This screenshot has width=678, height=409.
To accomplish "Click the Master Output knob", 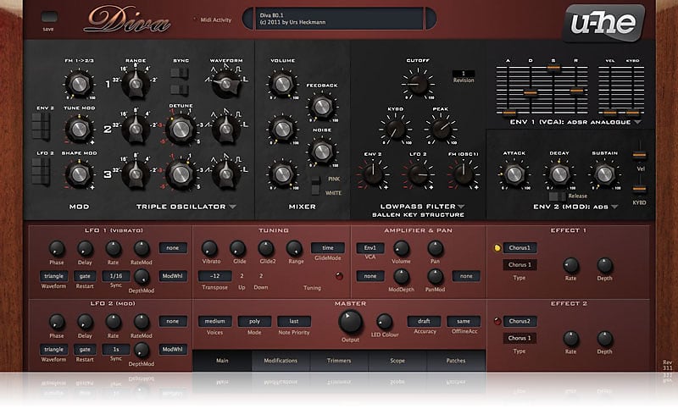I will tap(350, 322).
